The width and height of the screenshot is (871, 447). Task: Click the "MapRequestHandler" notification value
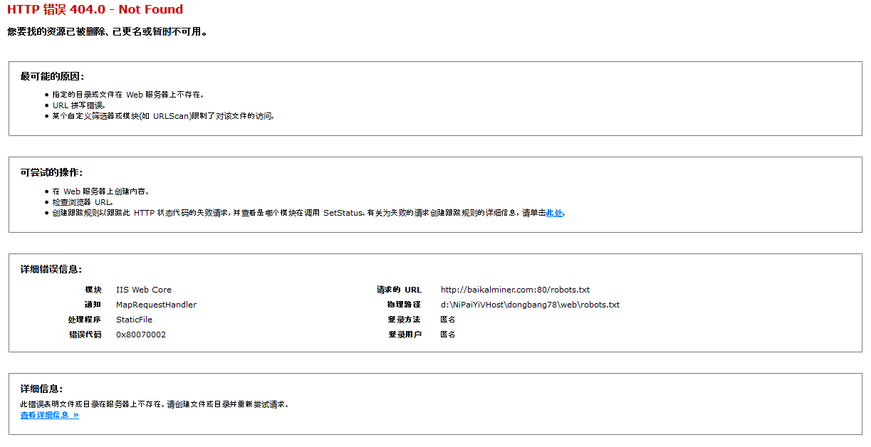156,305
